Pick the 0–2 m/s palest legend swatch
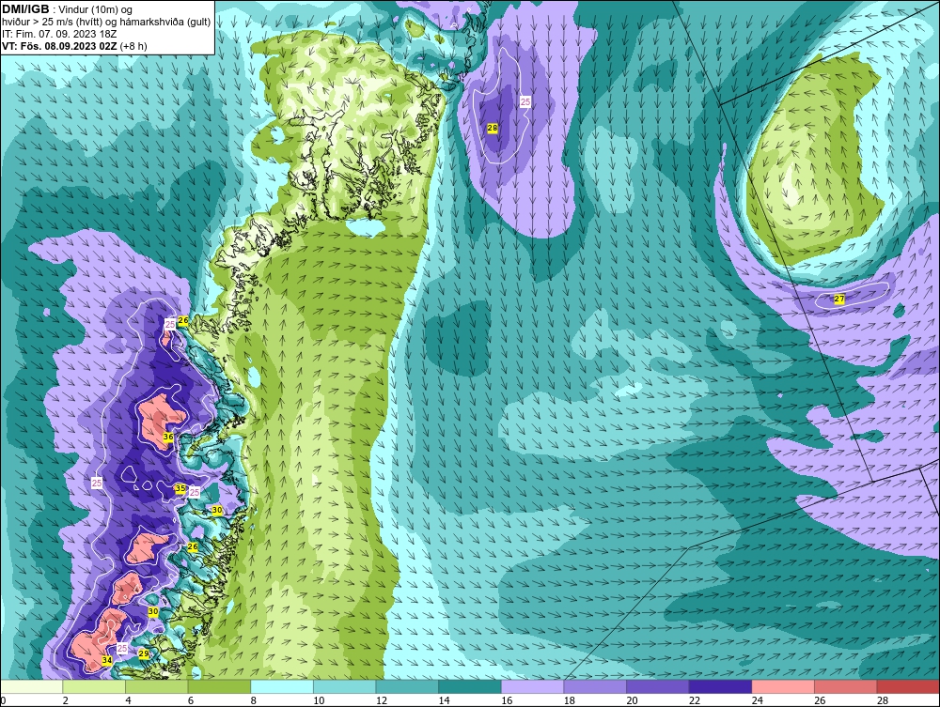This screenshot has width=940, height=707. point(31,686)
